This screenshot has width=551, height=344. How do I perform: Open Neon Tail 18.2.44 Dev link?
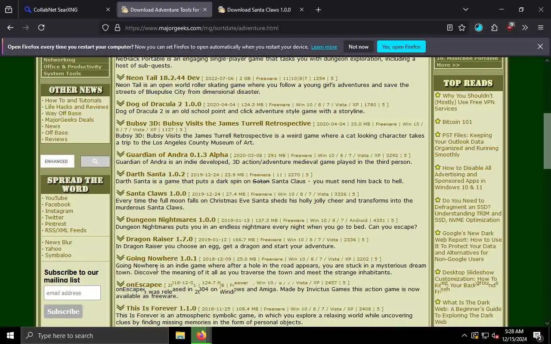coord(163,78)
